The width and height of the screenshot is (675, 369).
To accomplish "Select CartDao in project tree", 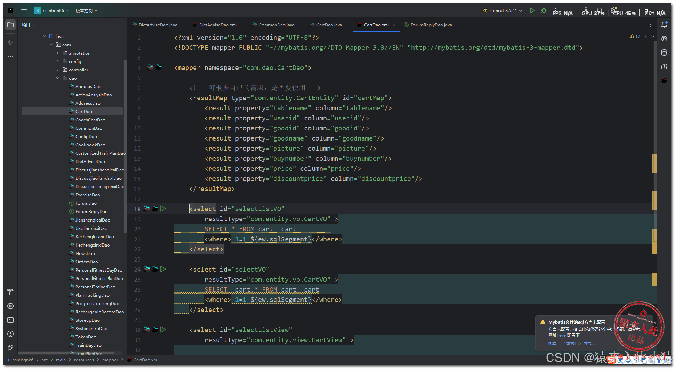I will point(72,111).
